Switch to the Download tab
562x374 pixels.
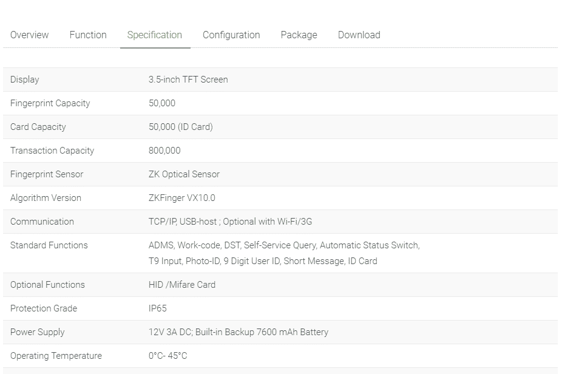pos(359,35)
